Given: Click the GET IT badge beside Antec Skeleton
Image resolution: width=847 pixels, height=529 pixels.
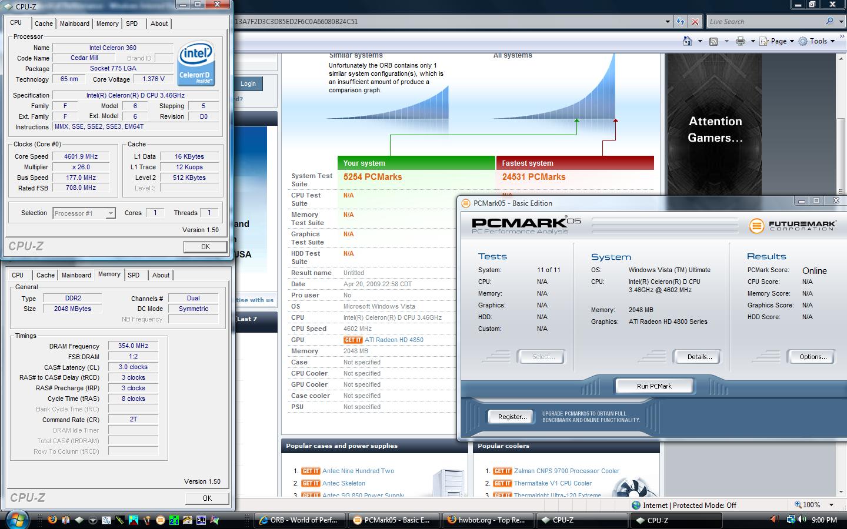Looking at the screenshot, I should [311, 483].
